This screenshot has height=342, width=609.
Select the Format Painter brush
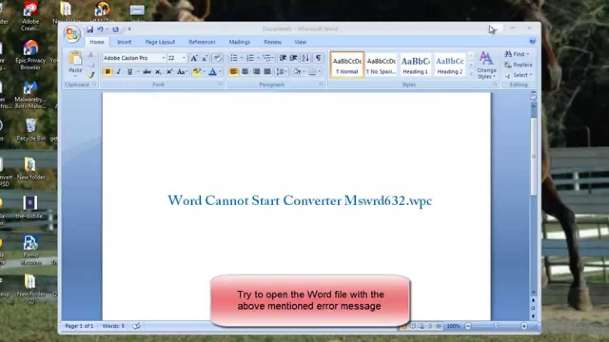[91, 75]
